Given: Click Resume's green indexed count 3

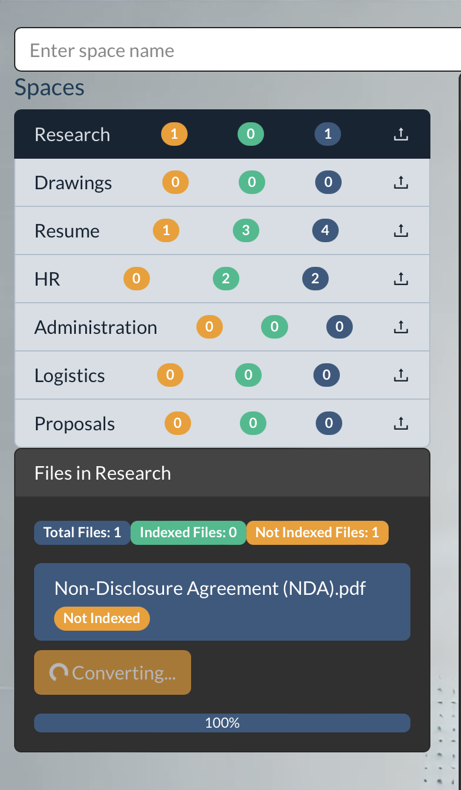Looking at the screenshot, I should coord(246,230).
